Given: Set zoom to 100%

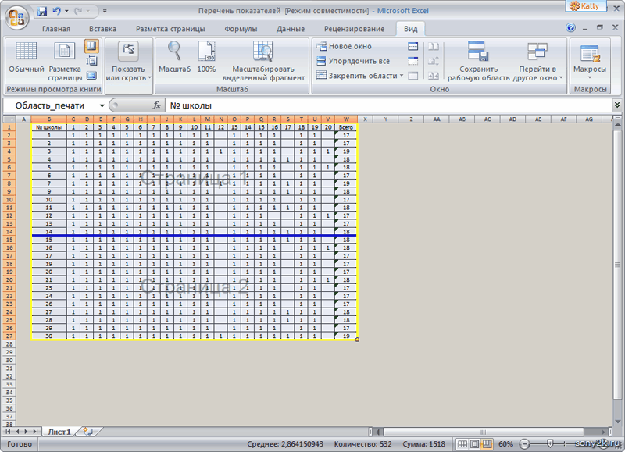Looking at the screenshot, I should [206, 58].
